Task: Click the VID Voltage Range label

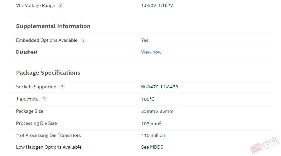Action: pos(35,6)
